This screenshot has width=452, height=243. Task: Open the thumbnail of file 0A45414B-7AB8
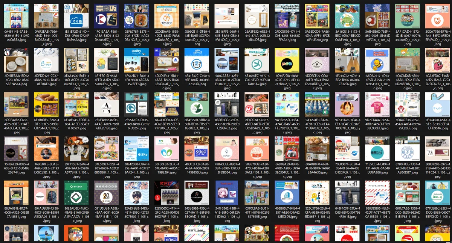click(x=16, y=16)
